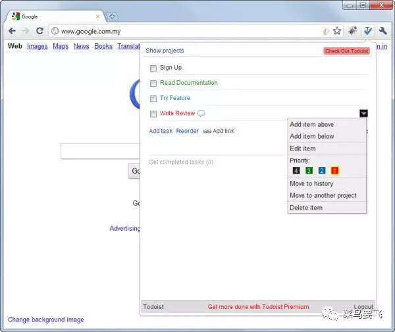Viewport: 395px width, 332px height.
Task: Select Move to another project
Action: point(323,195)
